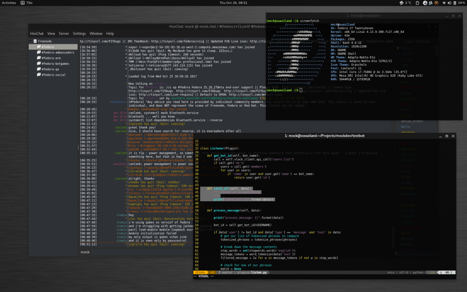Click the #fedora-qa channel icon

click(x=38, y=69)
